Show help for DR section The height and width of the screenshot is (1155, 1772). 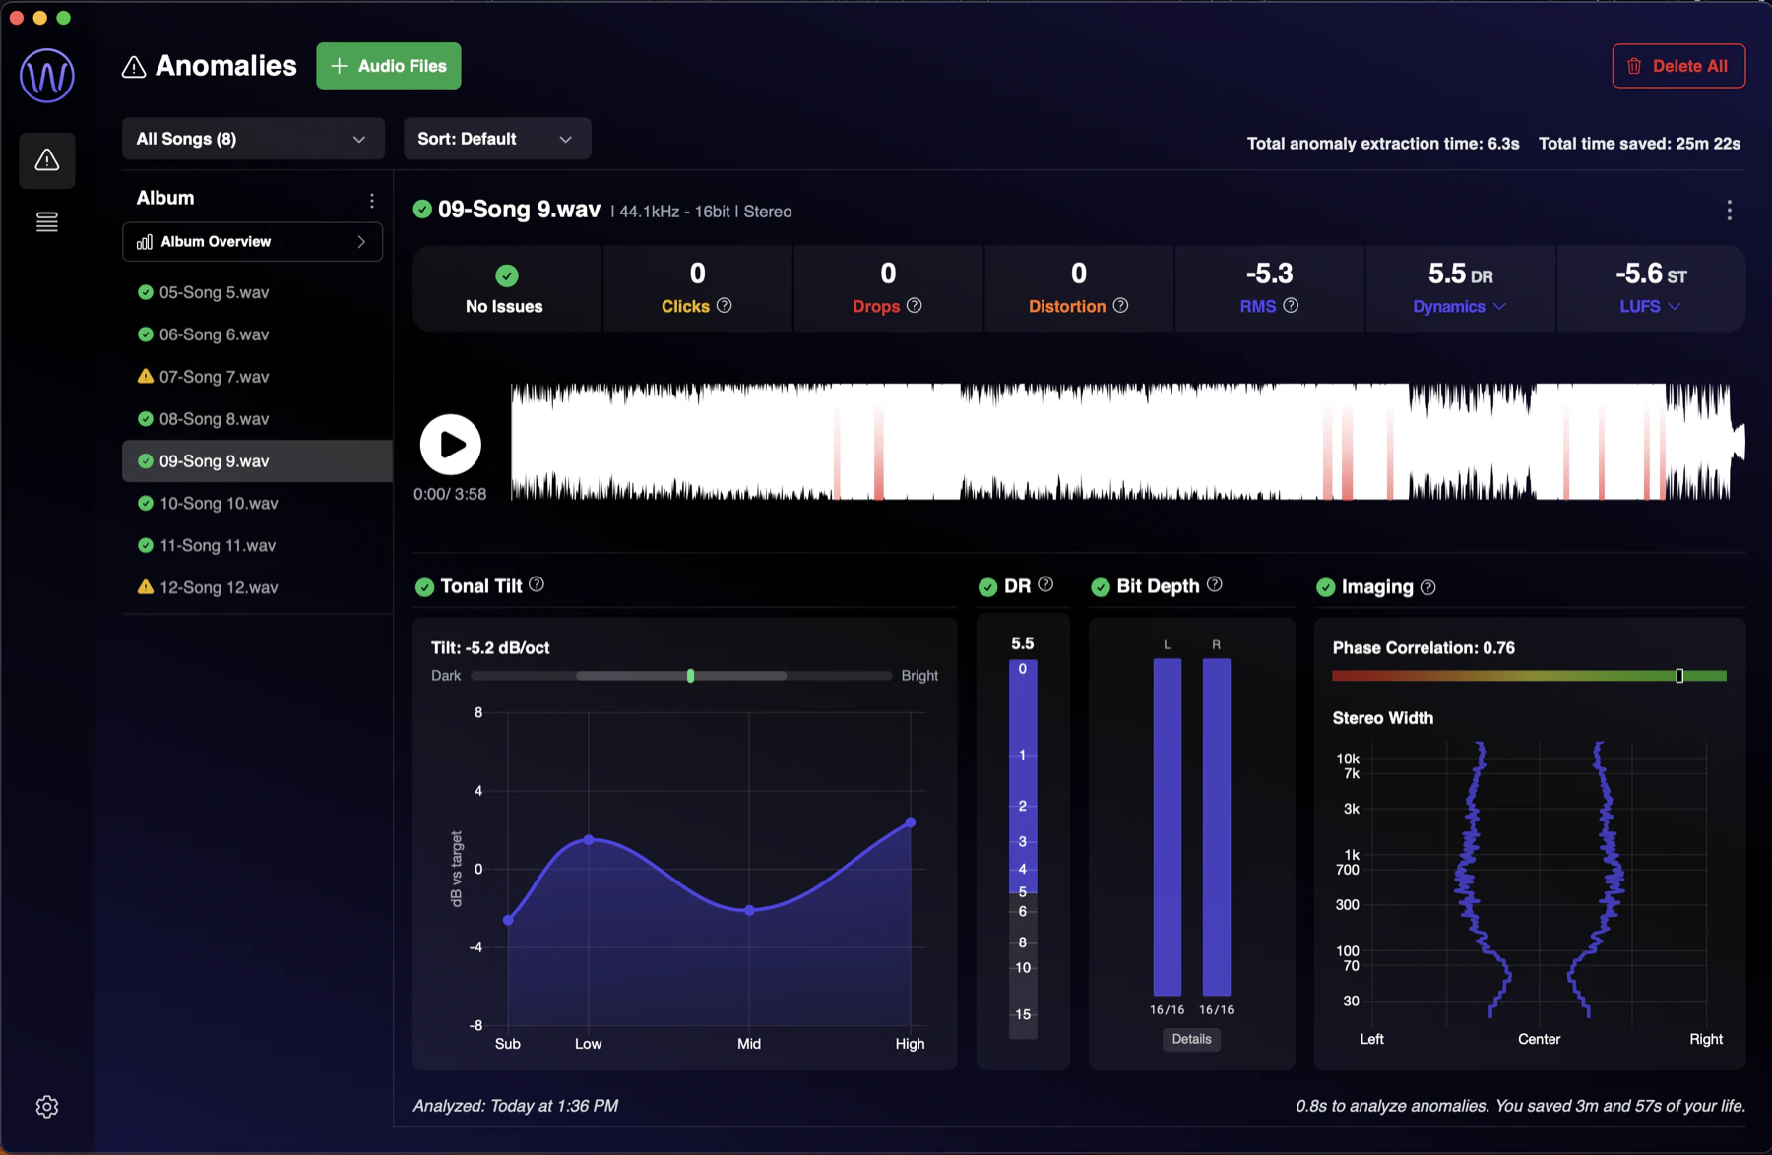1045,584
